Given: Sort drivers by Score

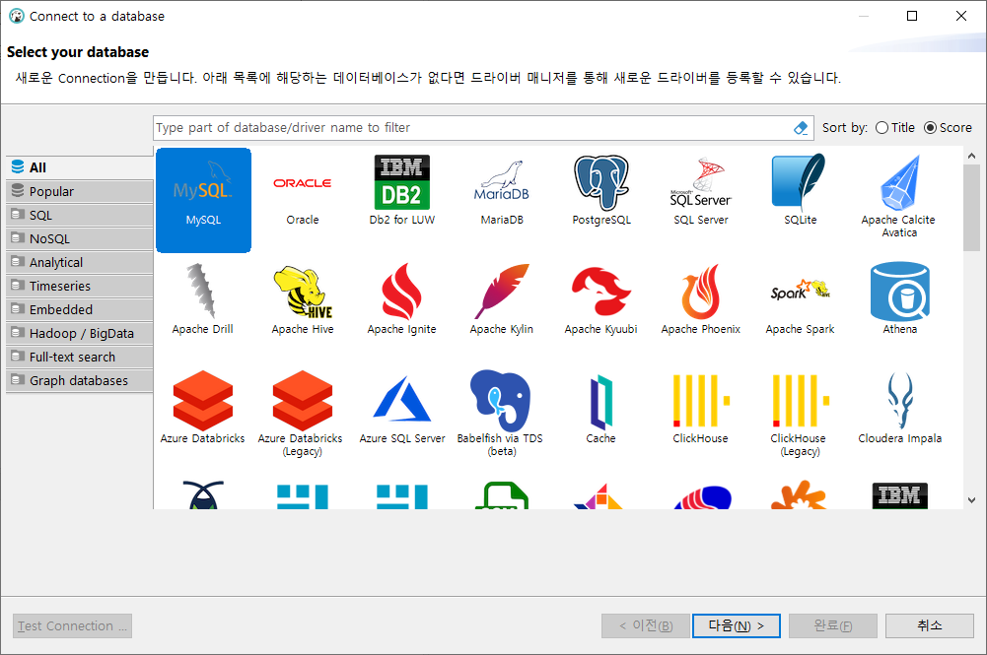Looking at the screenshot, I should (x=948, y=128).
